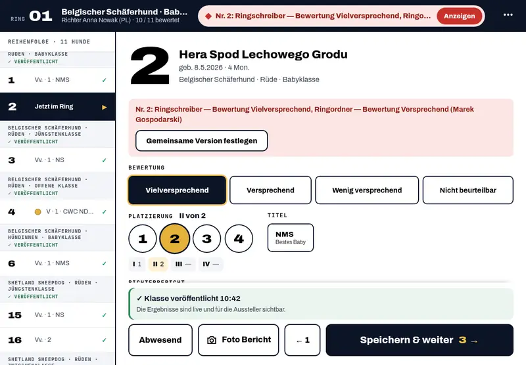This screenshot has width=526, height=365.
Task: Go back to previous dog 1
Action: (302, 340)
